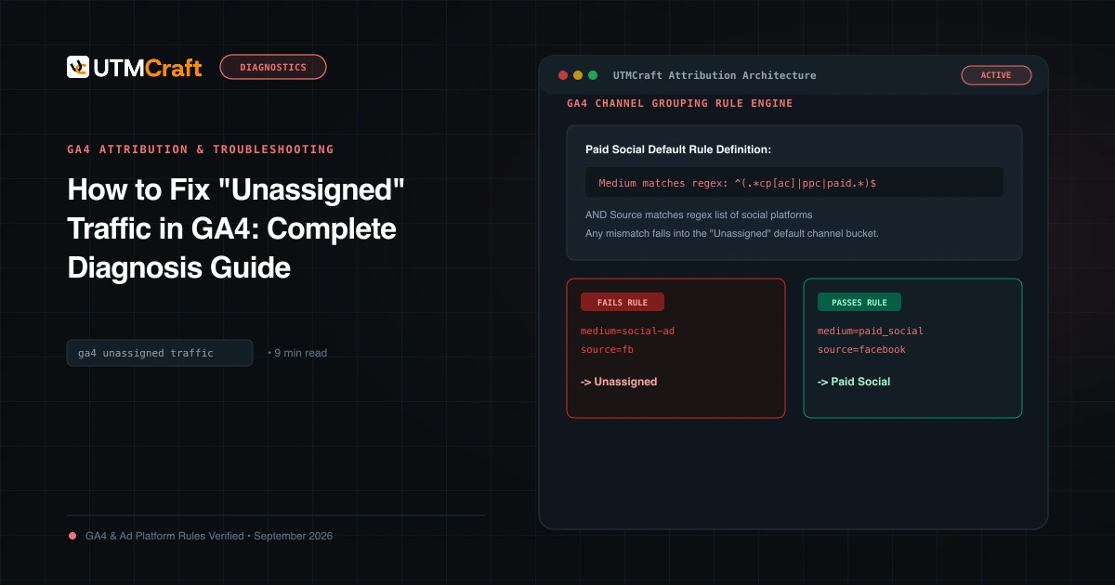The image size is (1115, 585).
Task: Click '-> Paid Social' result text
Action: click(x=854, y=382)
